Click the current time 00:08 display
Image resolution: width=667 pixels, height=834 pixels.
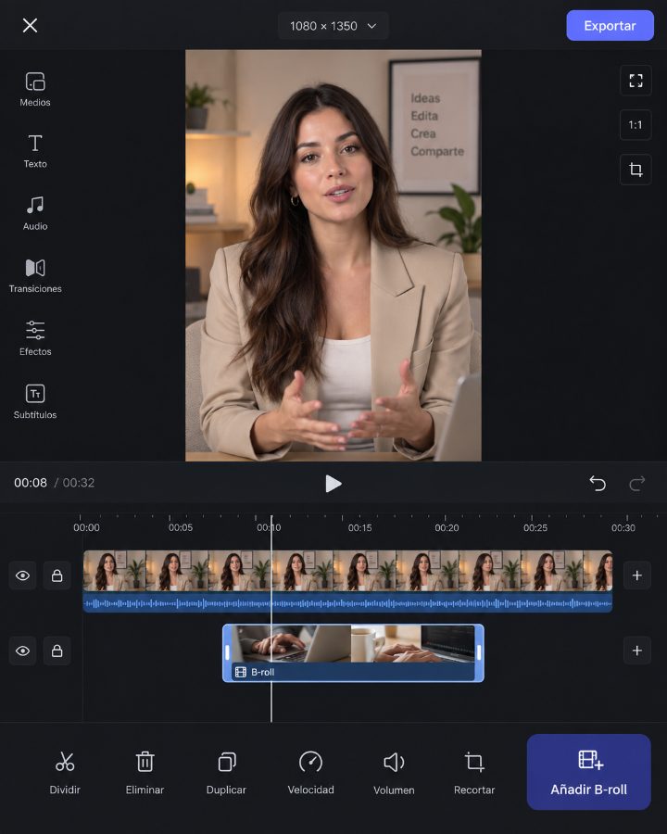pos(31,483)
